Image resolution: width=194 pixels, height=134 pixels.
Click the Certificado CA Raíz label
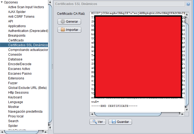click(71, 14)
